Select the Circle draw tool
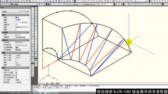 (33, 24)
